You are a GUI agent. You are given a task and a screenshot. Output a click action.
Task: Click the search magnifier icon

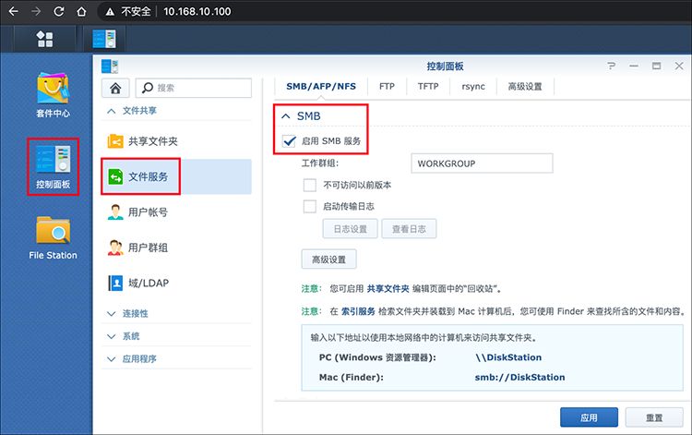point(148,88)
